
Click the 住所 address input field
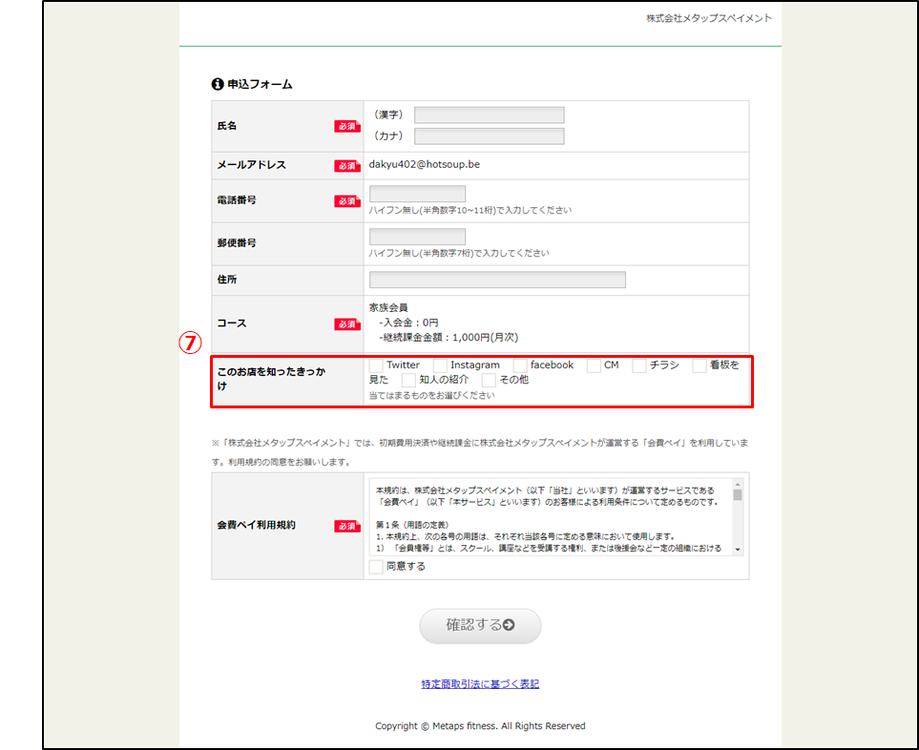point(497,280)
